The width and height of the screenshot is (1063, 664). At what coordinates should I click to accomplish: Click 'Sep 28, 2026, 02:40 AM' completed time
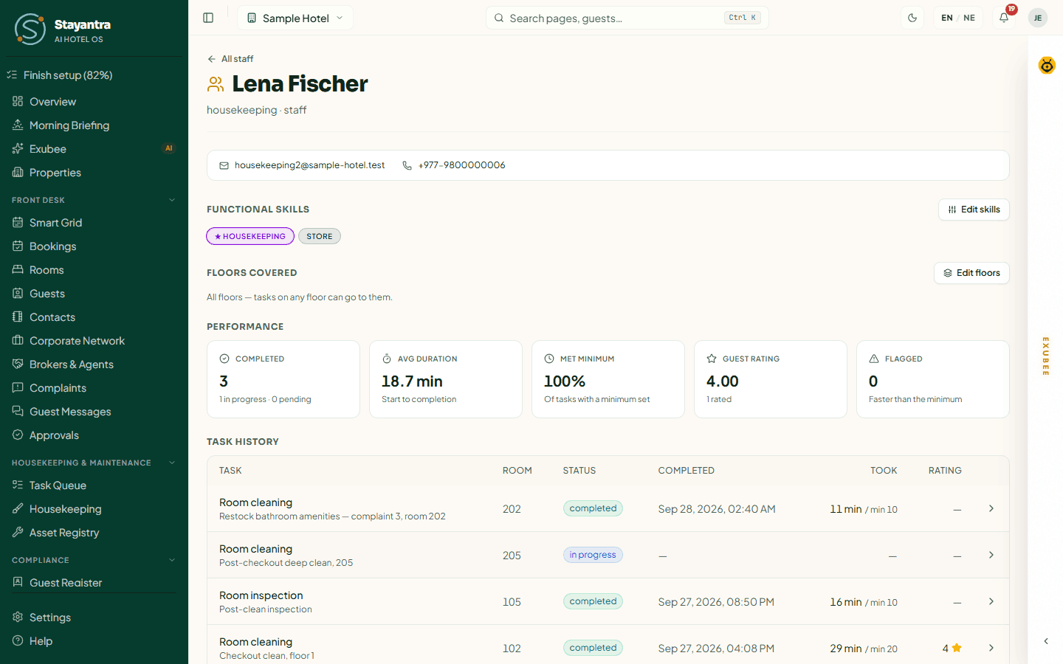(x=717, y=509)
